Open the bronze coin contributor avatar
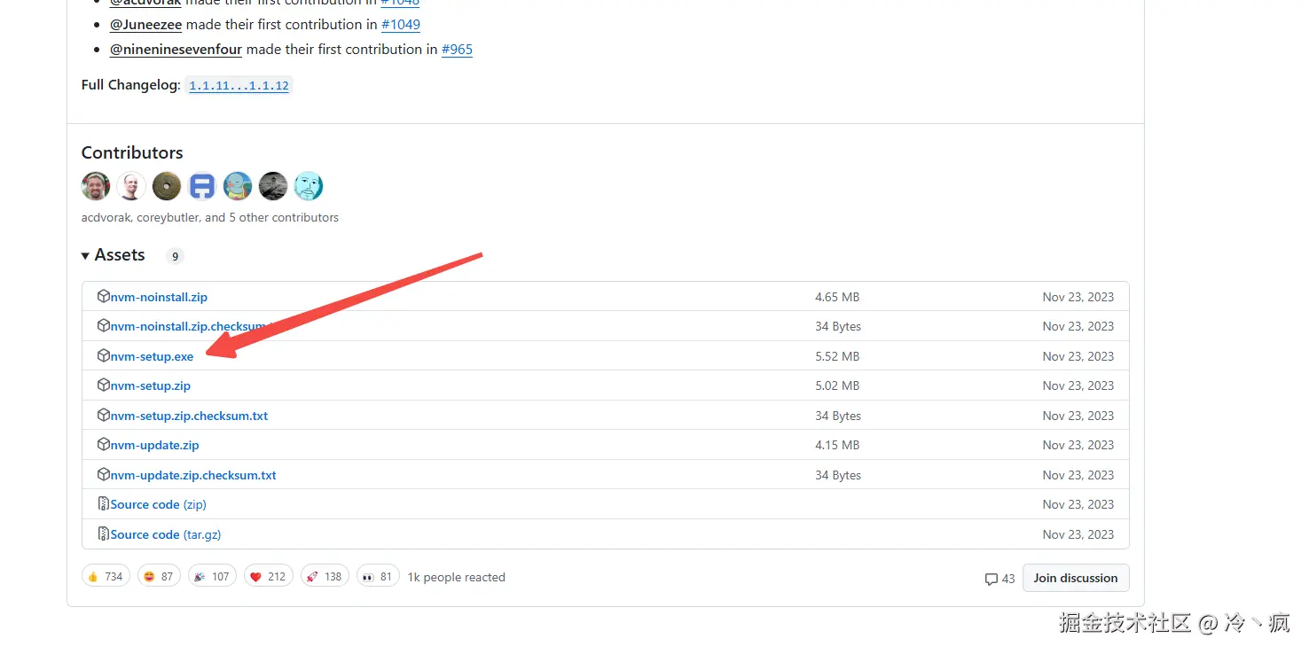1309x654 pixels. pyautogui.click(x=167, y=186)
